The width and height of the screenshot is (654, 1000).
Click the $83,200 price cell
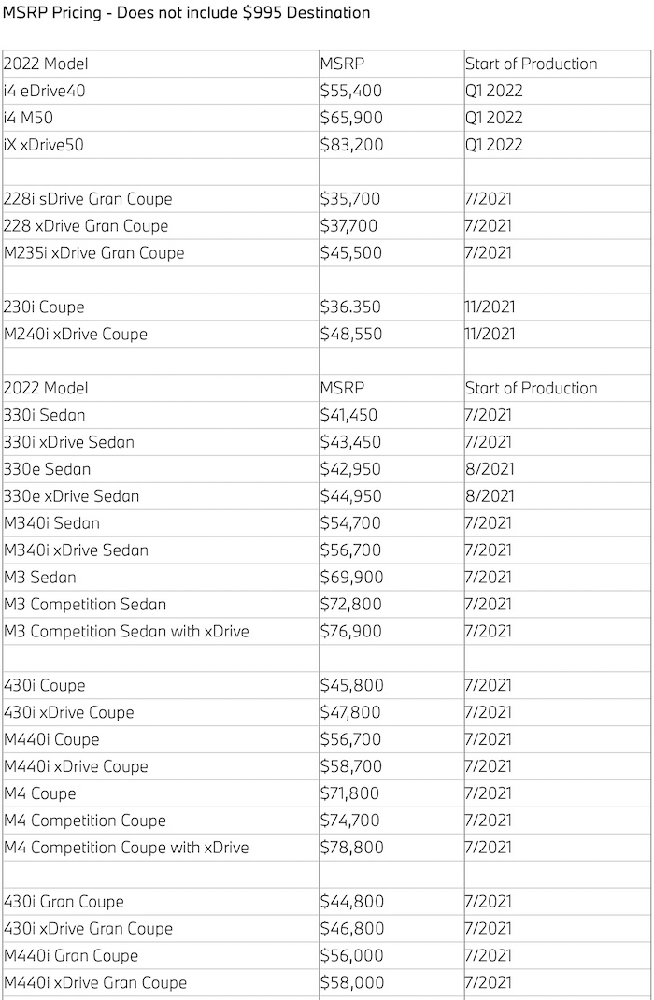click(x=351, y=145)
